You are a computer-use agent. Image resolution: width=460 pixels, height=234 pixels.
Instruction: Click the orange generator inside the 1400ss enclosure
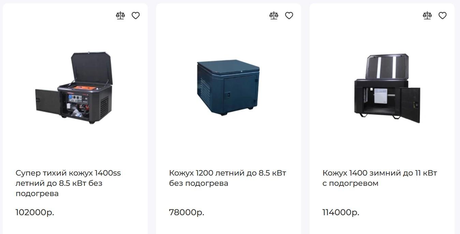(x=82, y=88)
